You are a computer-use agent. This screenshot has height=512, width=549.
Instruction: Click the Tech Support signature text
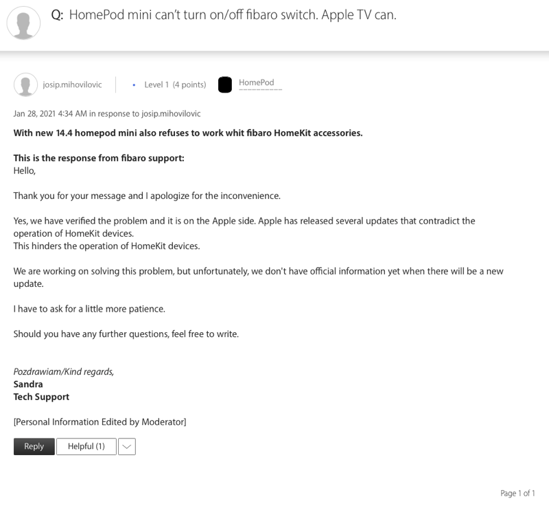tap(41, 397)
